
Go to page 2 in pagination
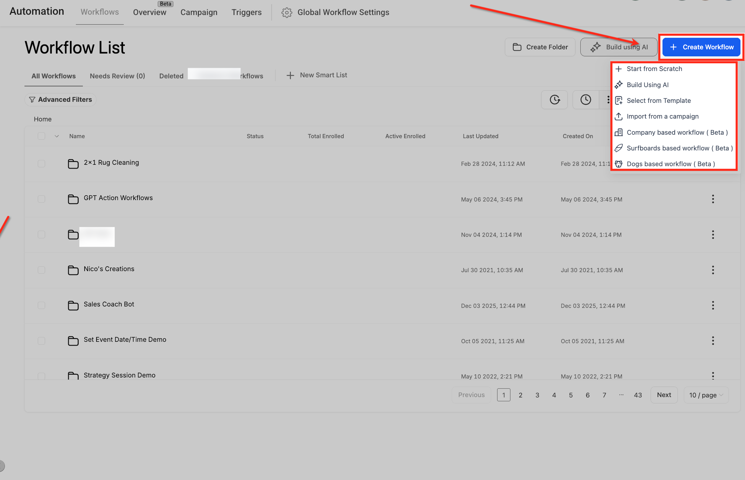(x=521, y=395)
